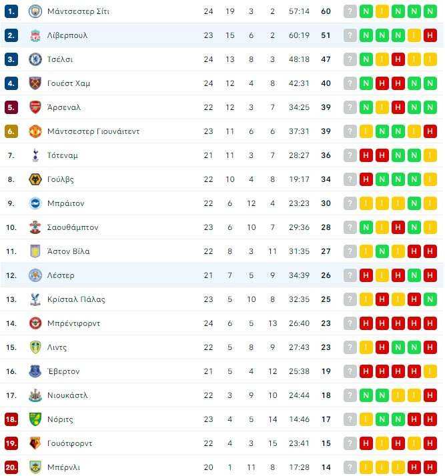Click the Norwich canary crest icon
The image size is (445, 476).
[x=35, y=419]
